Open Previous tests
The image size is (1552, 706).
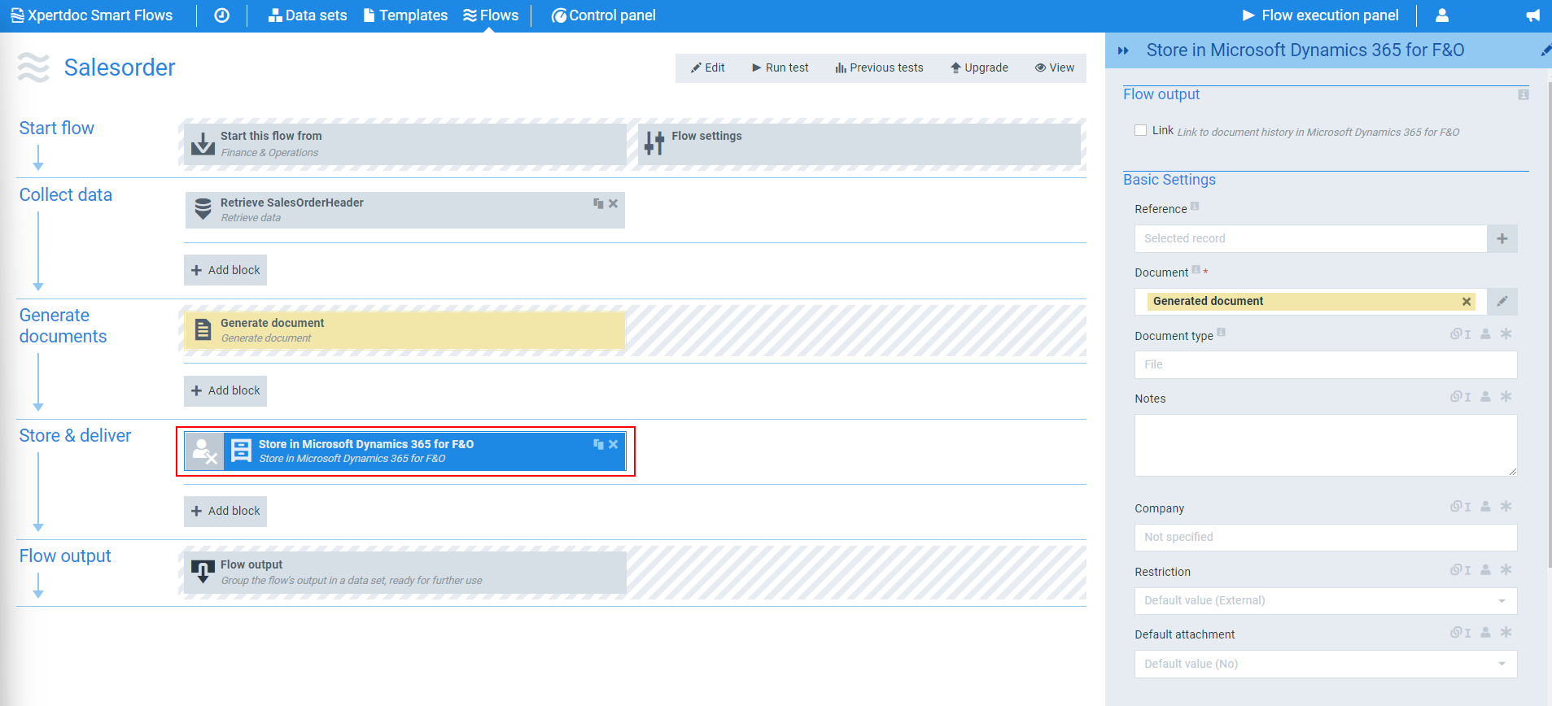coord(879,68)
